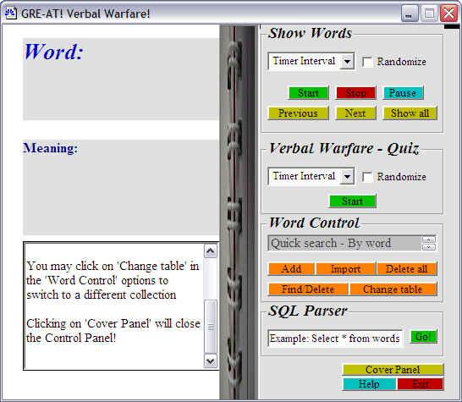Viewport: 462px width, 402px height.
Task: Click the Quick search down stepper arrow
Action: (x=429, y=247)
